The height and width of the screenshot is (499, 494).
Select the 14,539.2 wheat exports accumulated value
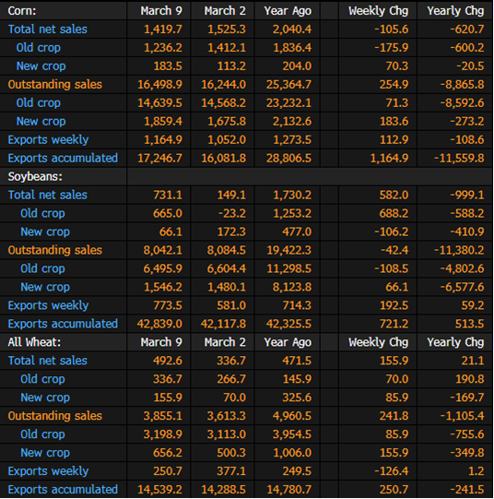pos(159,490)
